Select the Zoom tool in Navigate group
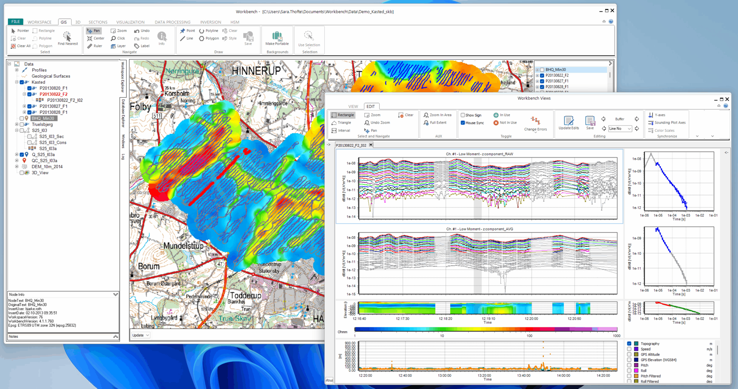738x389 pixels. tap(118, 31)
